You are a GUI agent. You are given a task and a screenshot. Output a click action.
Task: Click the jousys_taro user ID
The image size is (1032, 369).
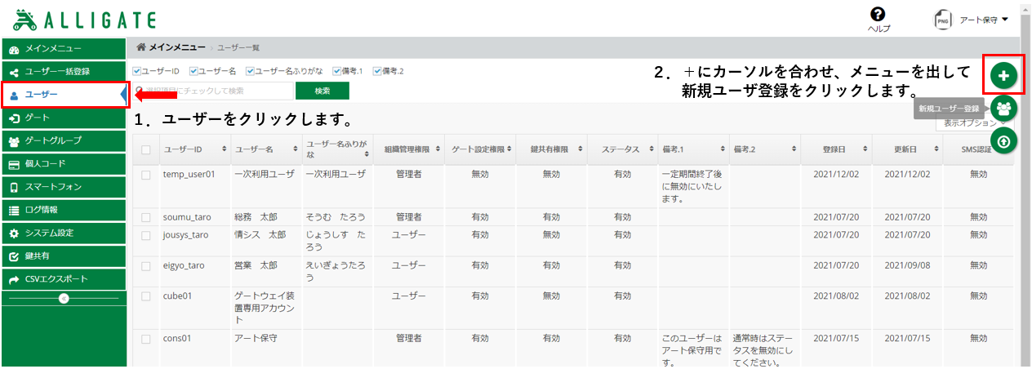coord(185,234)
